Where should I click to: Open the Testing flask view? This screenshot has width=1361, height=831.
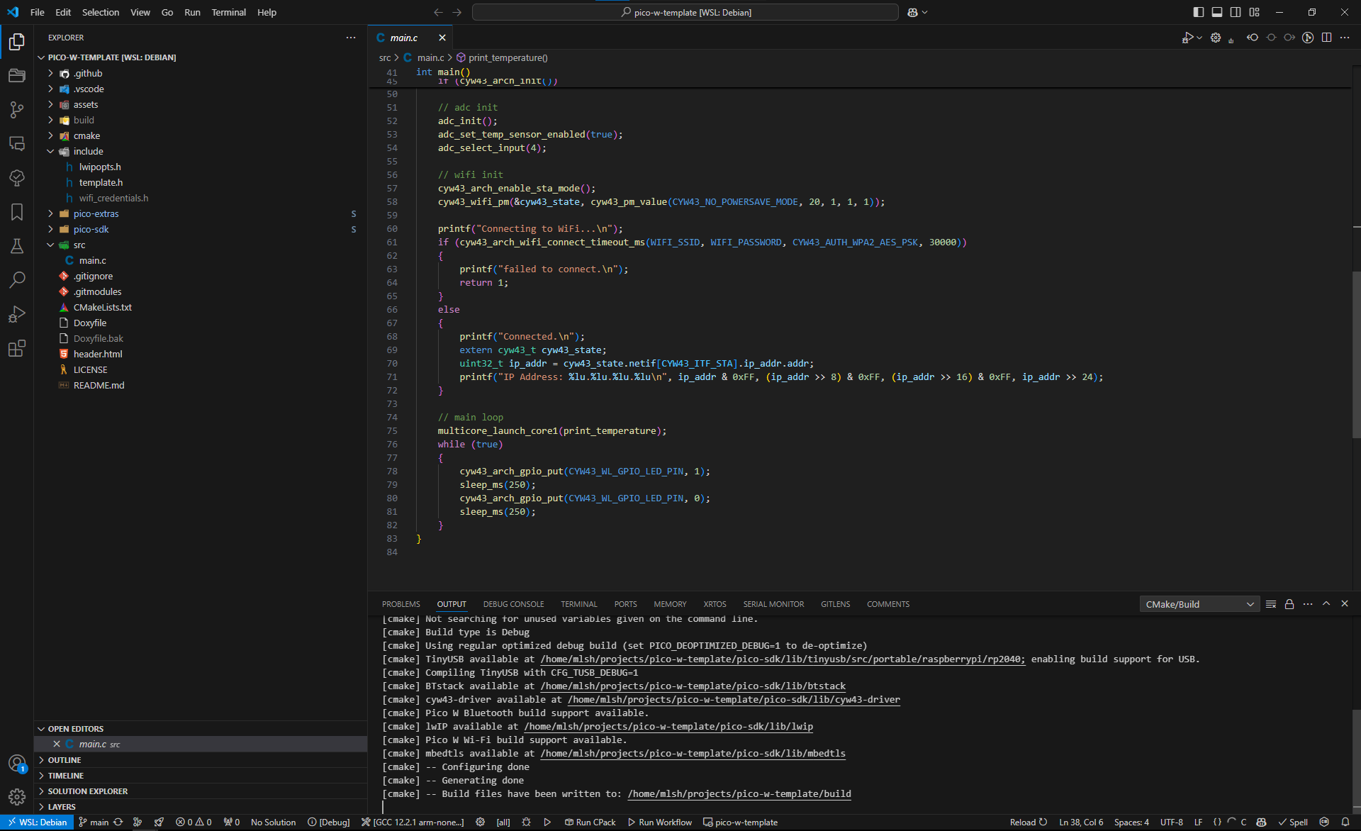[17, 246]
